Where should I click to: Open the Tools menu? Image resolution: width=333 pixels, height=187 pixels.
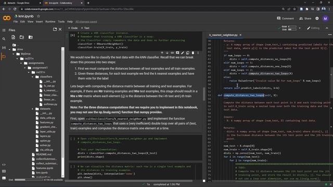coord(61,22)
